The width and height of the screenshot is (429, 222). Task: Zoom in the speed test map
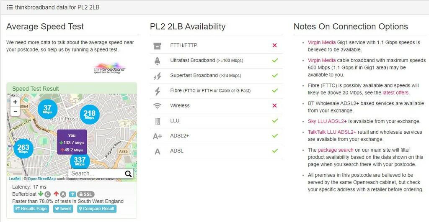click(15, 102)
